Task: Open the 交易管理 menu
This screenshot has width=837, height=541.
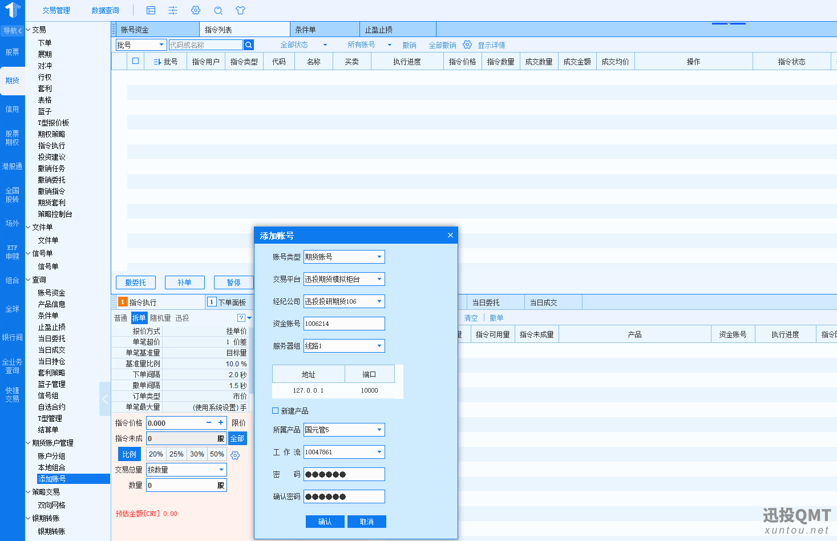Action: click(x=56, y=10)
